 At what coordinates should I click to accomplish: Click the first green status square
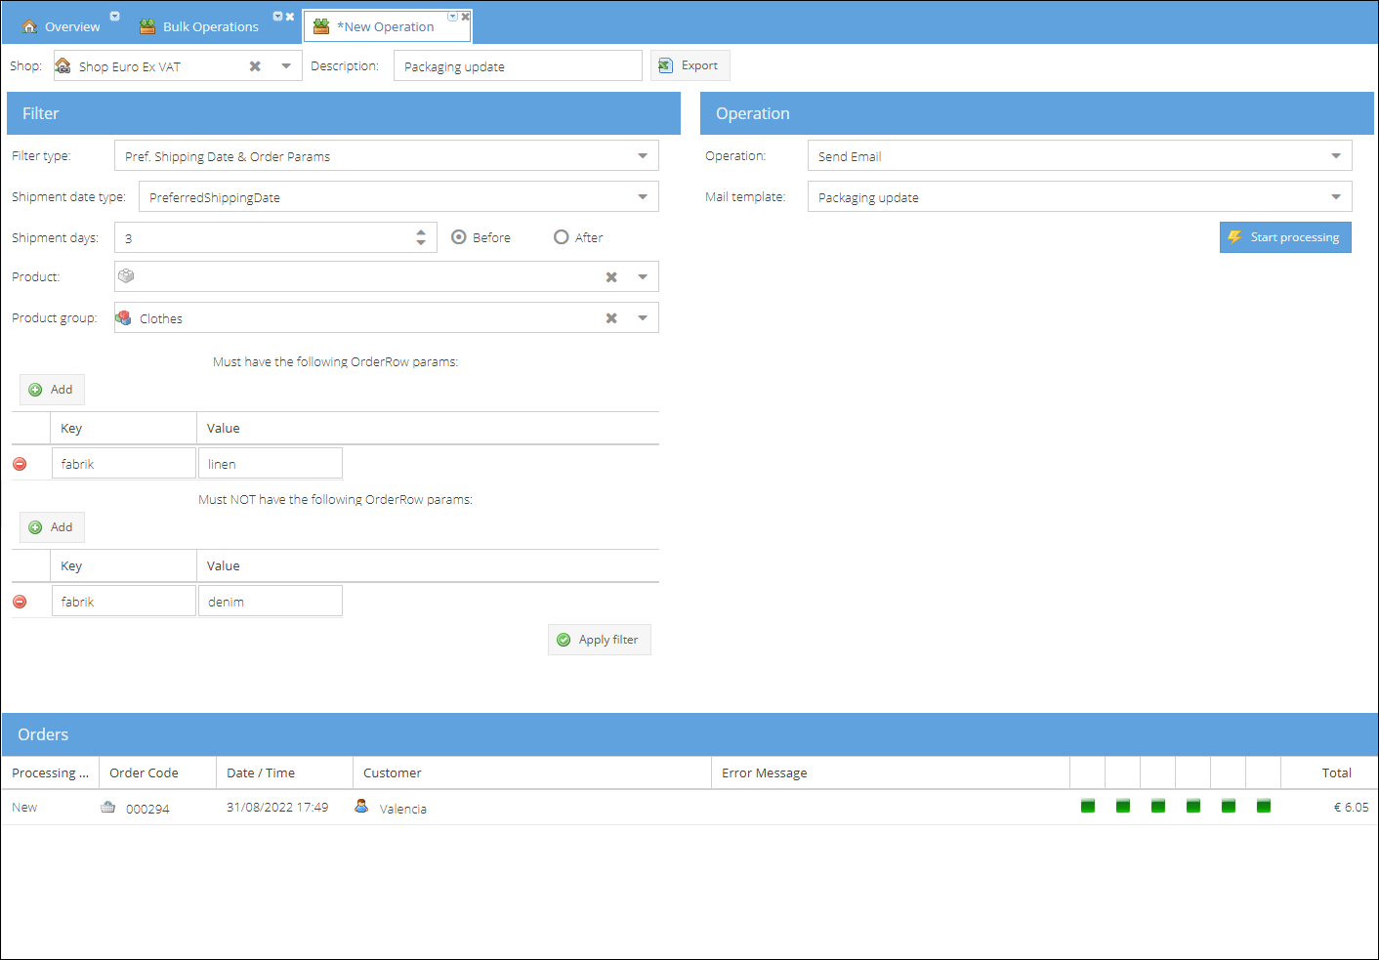(x=1088, y=806)
